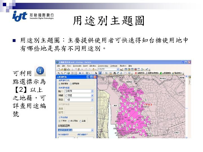Minimize the thematic map query dialog
This screenshot has height=152, width=203.
click(88, 77)
